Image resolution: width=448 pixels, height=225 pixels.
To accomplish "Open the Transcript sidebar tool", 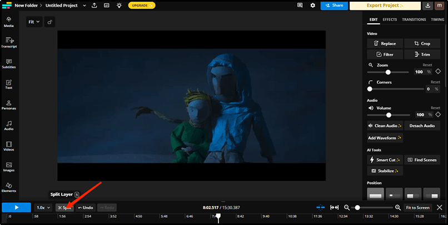I will (x=8, y=42).
